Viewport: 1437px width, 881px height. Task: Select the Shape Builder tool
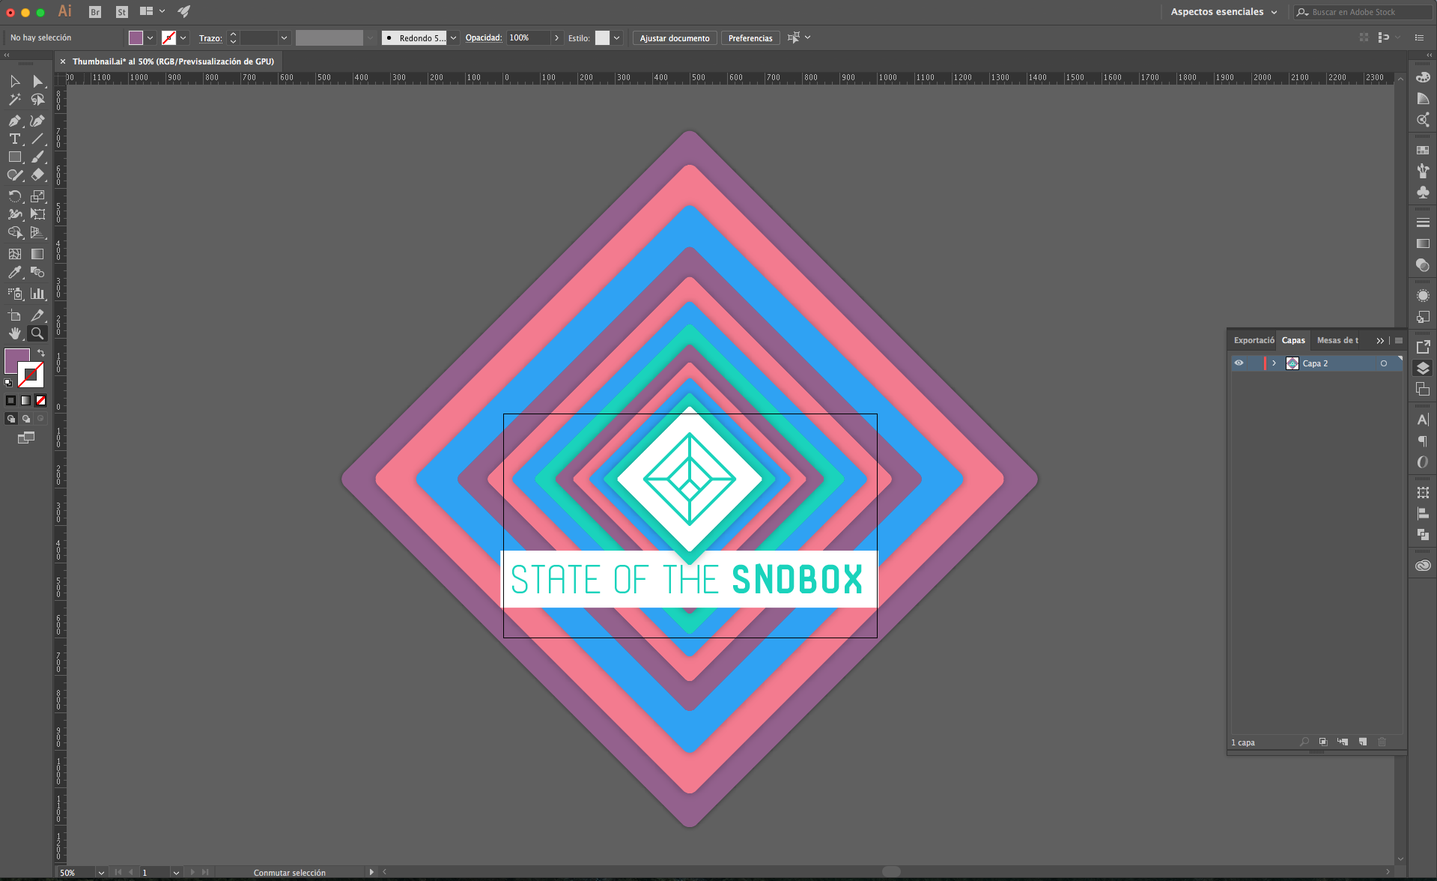point(14,232)
